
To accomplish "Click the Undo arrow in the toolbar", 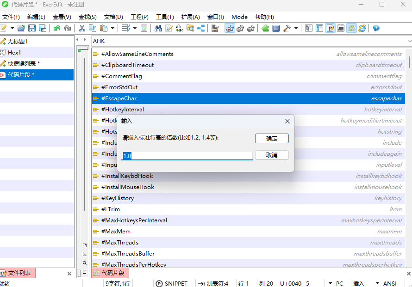I will pyautogui.click(x=56, y=28).
